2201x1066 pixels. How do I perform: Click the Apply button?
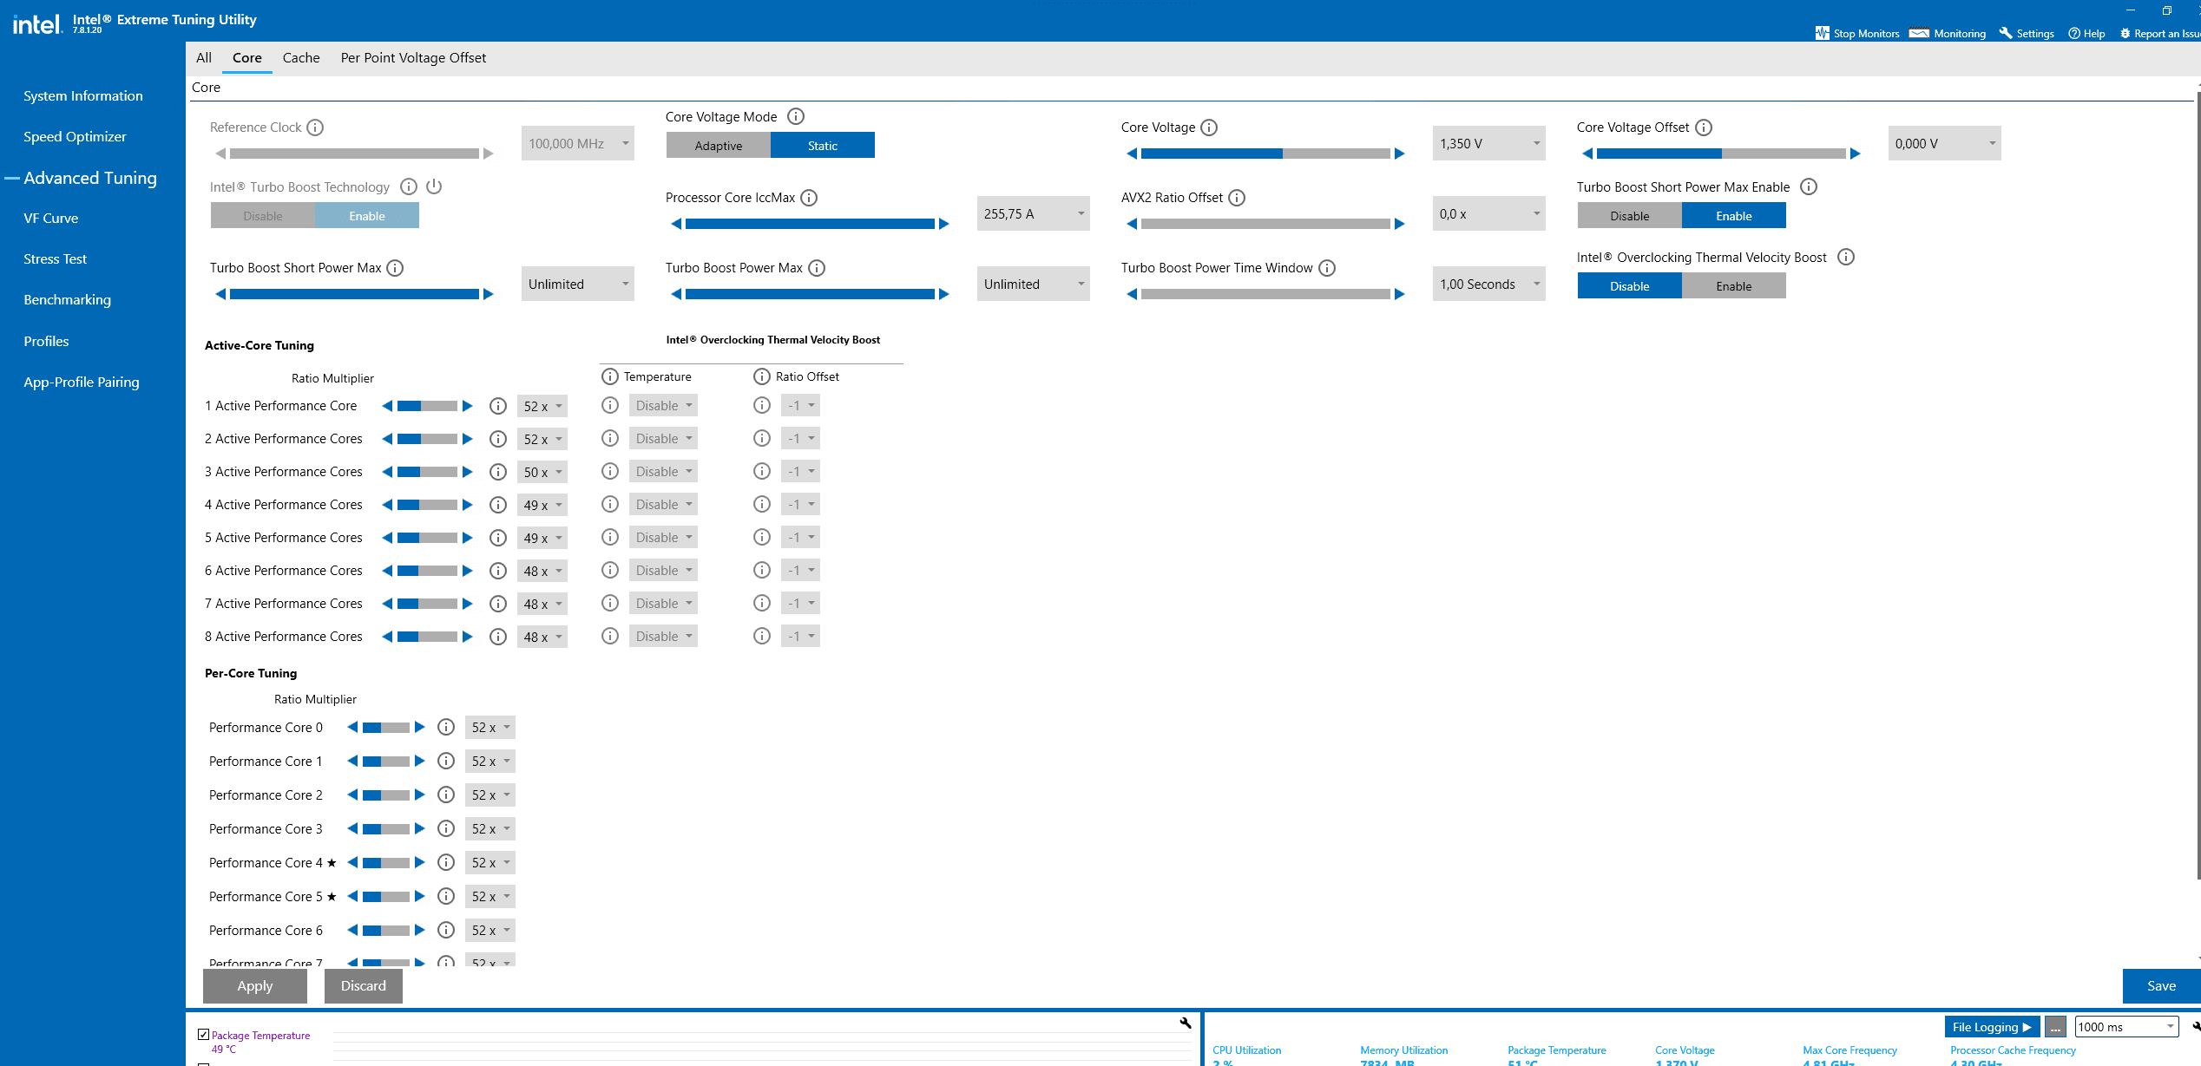coord(255,985)
